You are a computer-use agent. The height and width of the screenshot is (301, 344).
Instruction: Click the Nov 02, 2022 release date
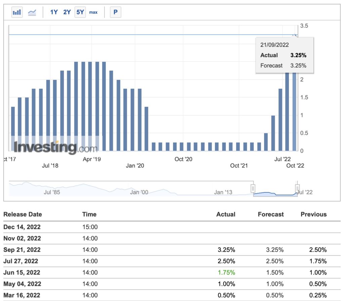(x=22, y=239)
